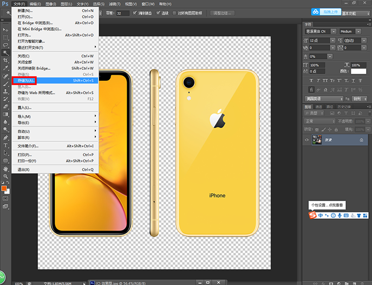
Task: Open the layer filter type dropdown (类型)
Action: [x=314, y=113]
